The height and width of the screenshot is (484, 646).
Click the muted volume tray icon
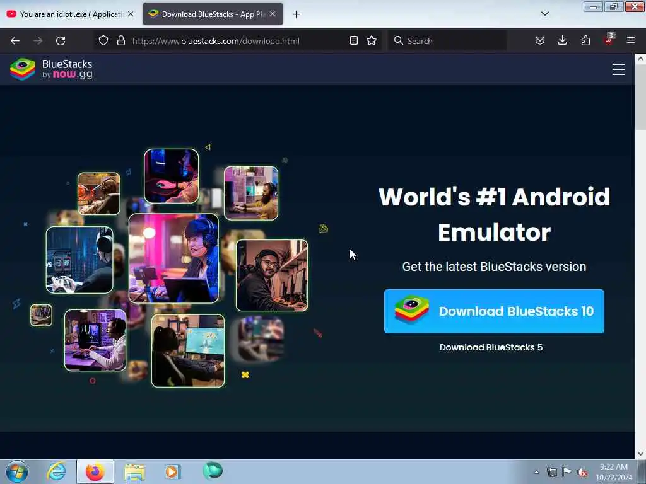(582, 473)
